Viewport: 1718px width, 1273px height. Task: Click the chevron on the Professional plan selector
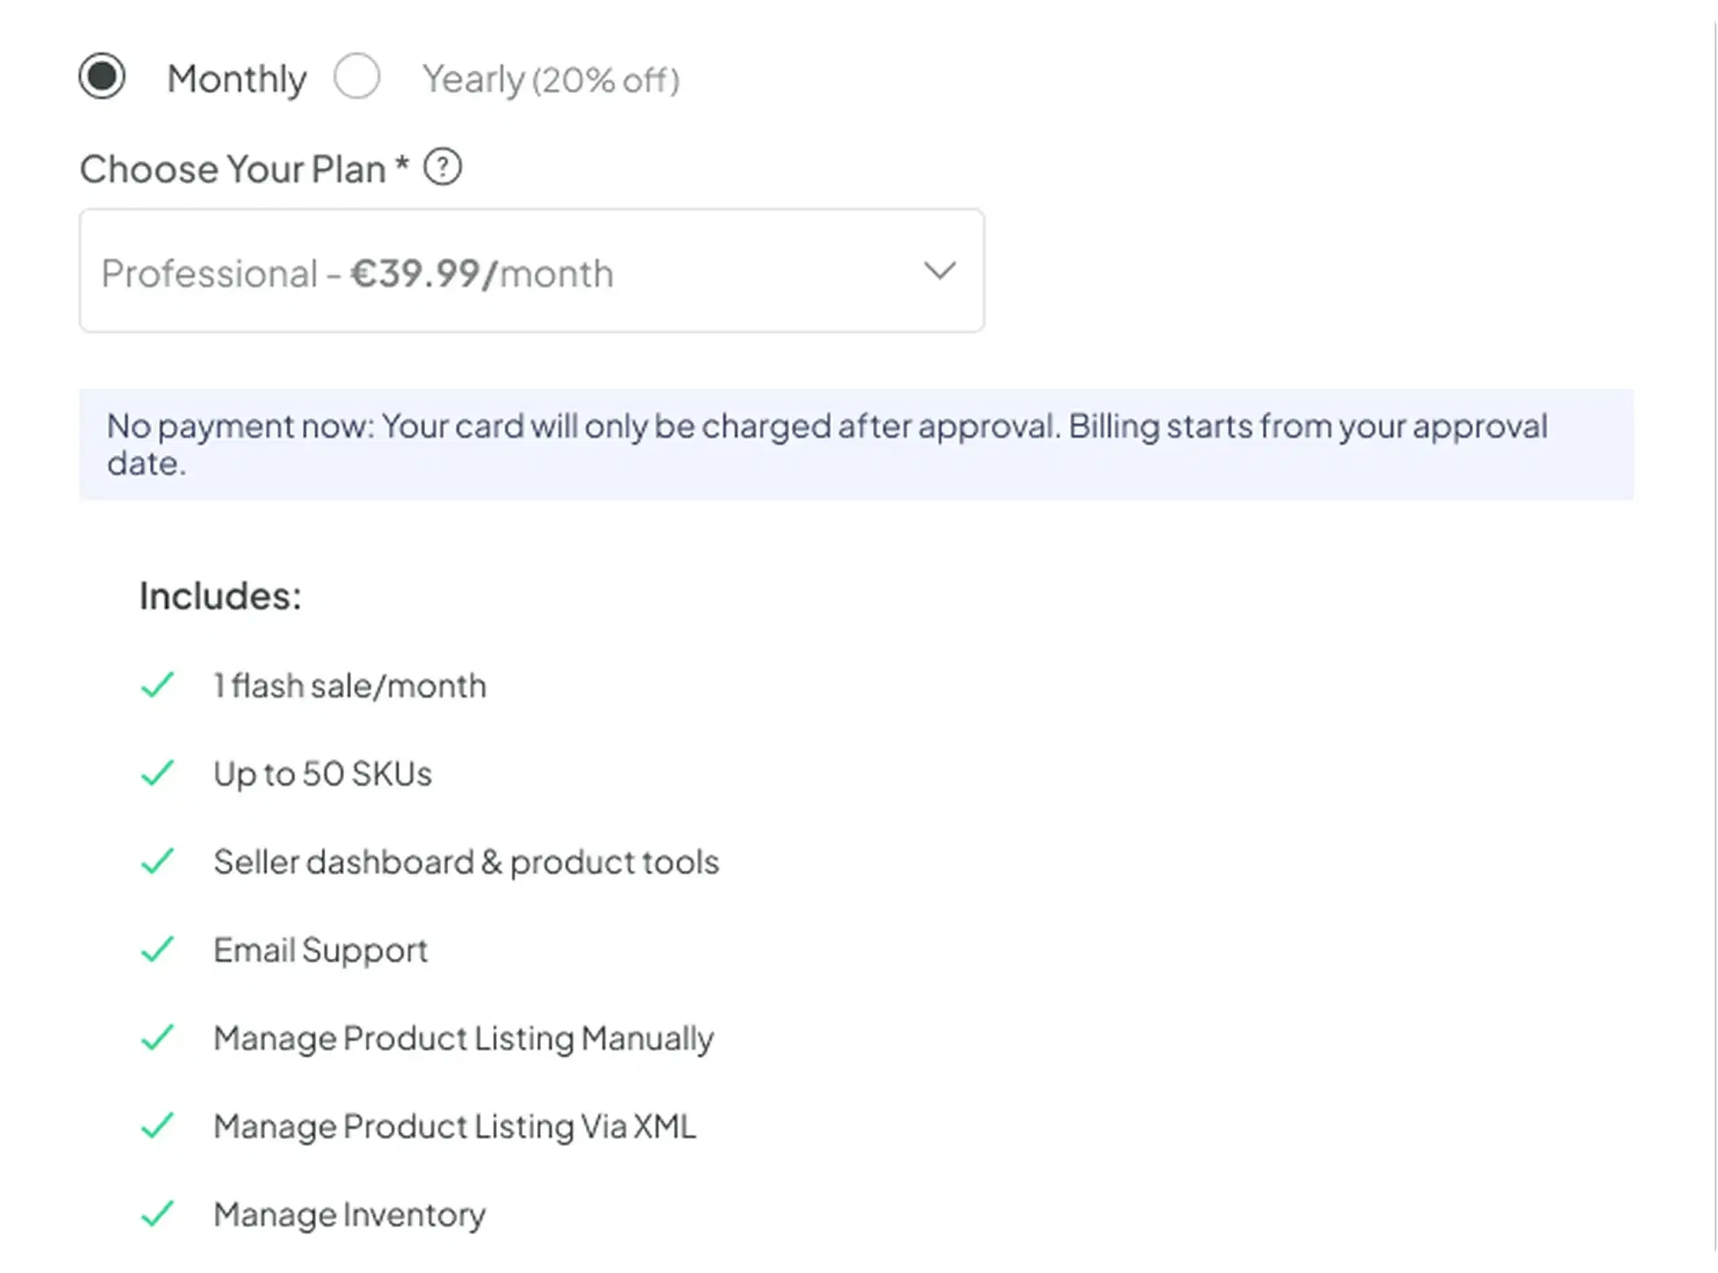pyautogui.click(x=939, y=271)
